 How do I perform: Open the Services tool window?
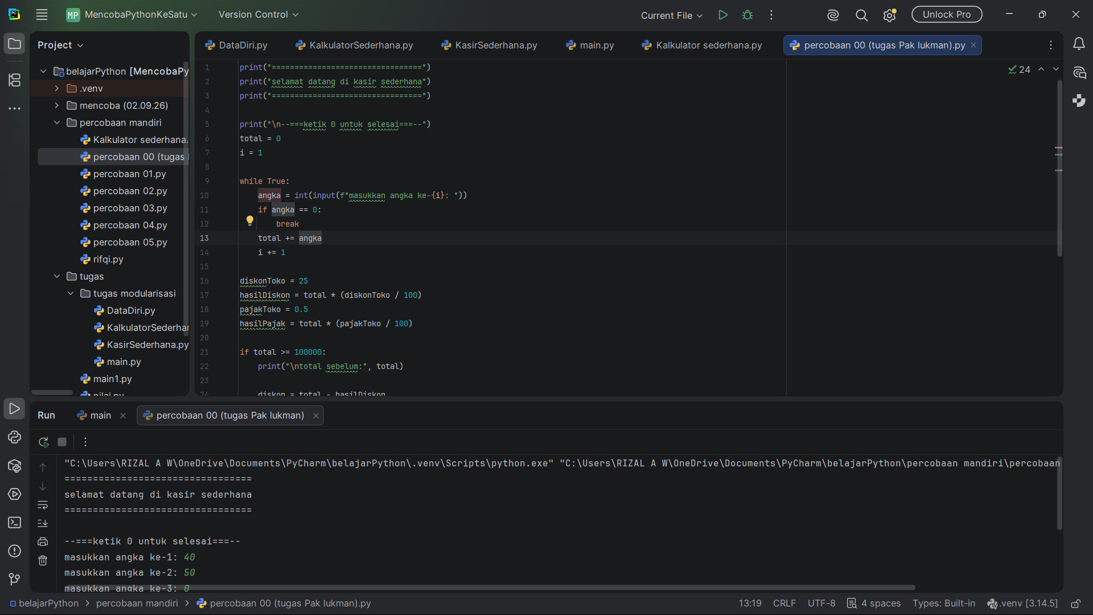pyautogui.click(x=15, y=494)
